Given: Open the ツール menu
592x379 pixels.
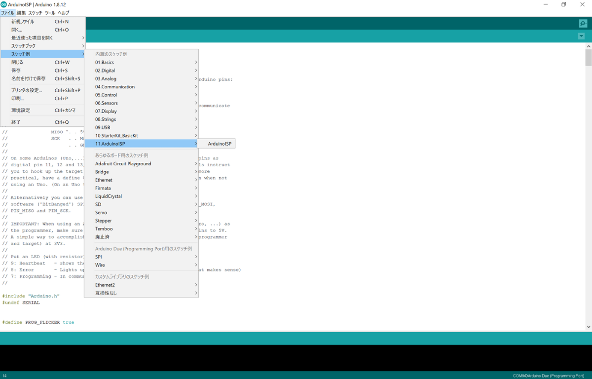Looking at the screenshot, I should coord(50,12).
